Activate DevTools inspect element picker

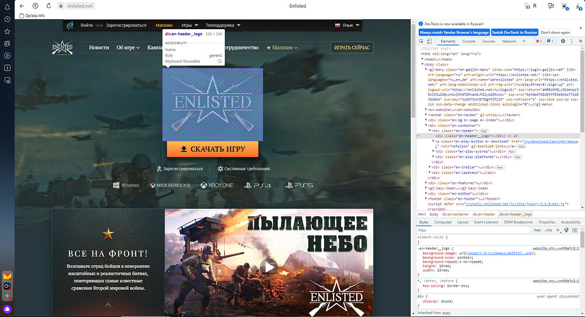(421, 41)
